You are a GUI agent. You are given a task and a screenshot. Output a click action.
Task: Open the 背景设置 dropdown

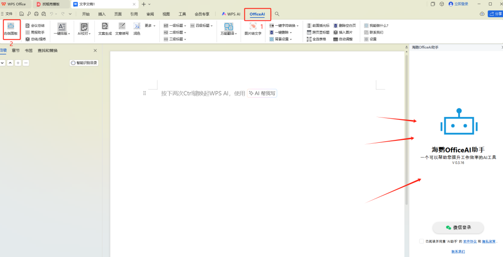click(x=281, y=39)
